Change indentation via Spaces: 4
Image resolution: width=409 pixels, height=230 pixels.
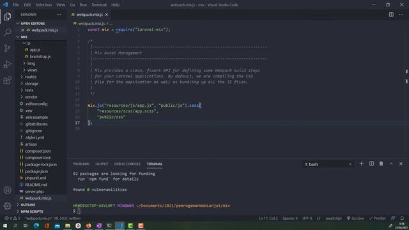(289, 218)
